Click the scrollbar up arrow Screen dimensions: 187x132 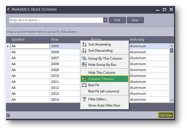click(171, 46)
